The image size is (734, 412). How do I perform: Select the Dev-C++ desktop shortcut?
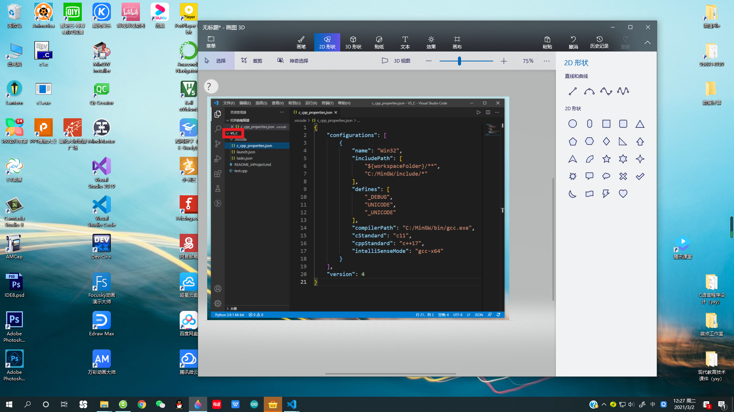tap(101, 247)
